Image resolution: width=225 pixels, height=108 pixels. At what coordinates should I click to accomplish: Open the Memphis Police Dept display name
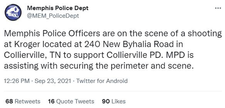(58, 8)
